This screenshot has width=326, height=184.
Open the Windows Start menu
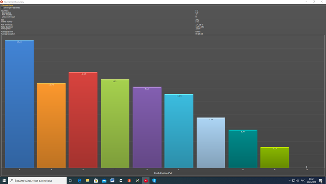click(4, 180)
